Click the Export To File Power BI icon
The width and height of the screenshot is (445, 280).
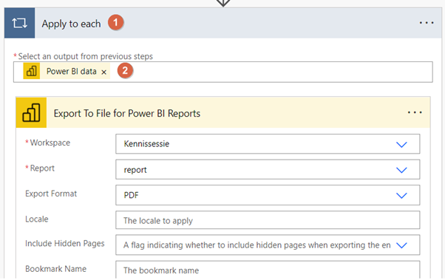coord(31,112)
